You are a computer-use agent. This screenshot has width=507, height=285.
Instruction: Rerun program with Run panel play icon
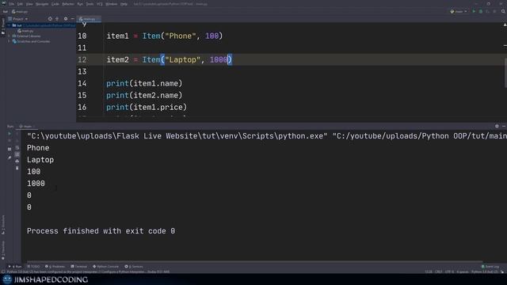10,134
